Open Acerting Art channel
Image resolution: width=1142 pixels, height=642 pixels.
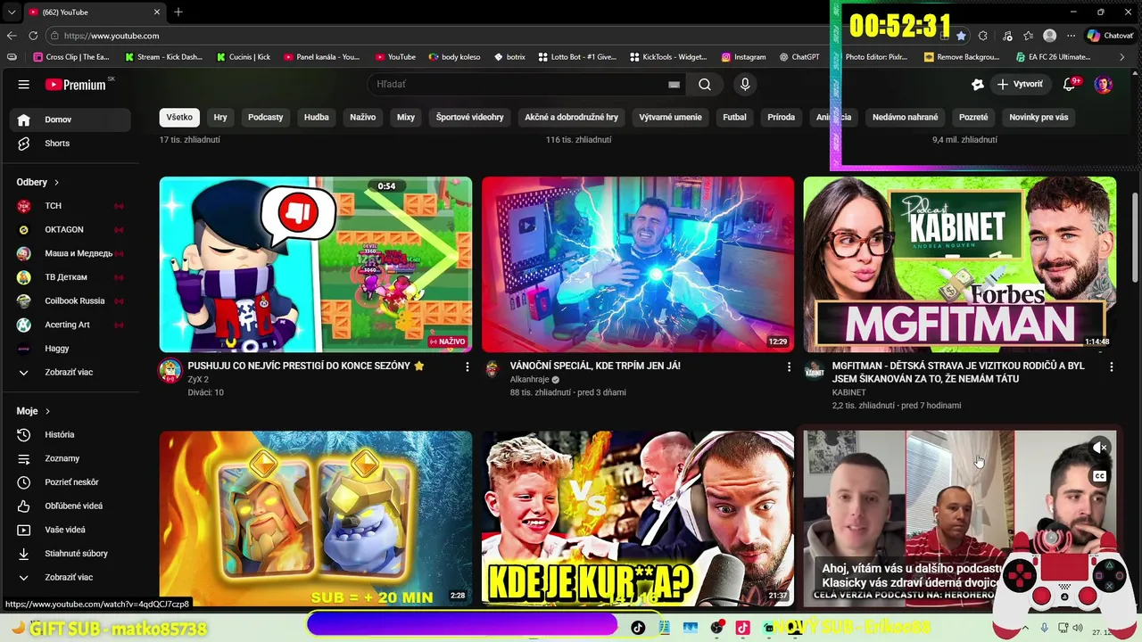coord(70,325)
